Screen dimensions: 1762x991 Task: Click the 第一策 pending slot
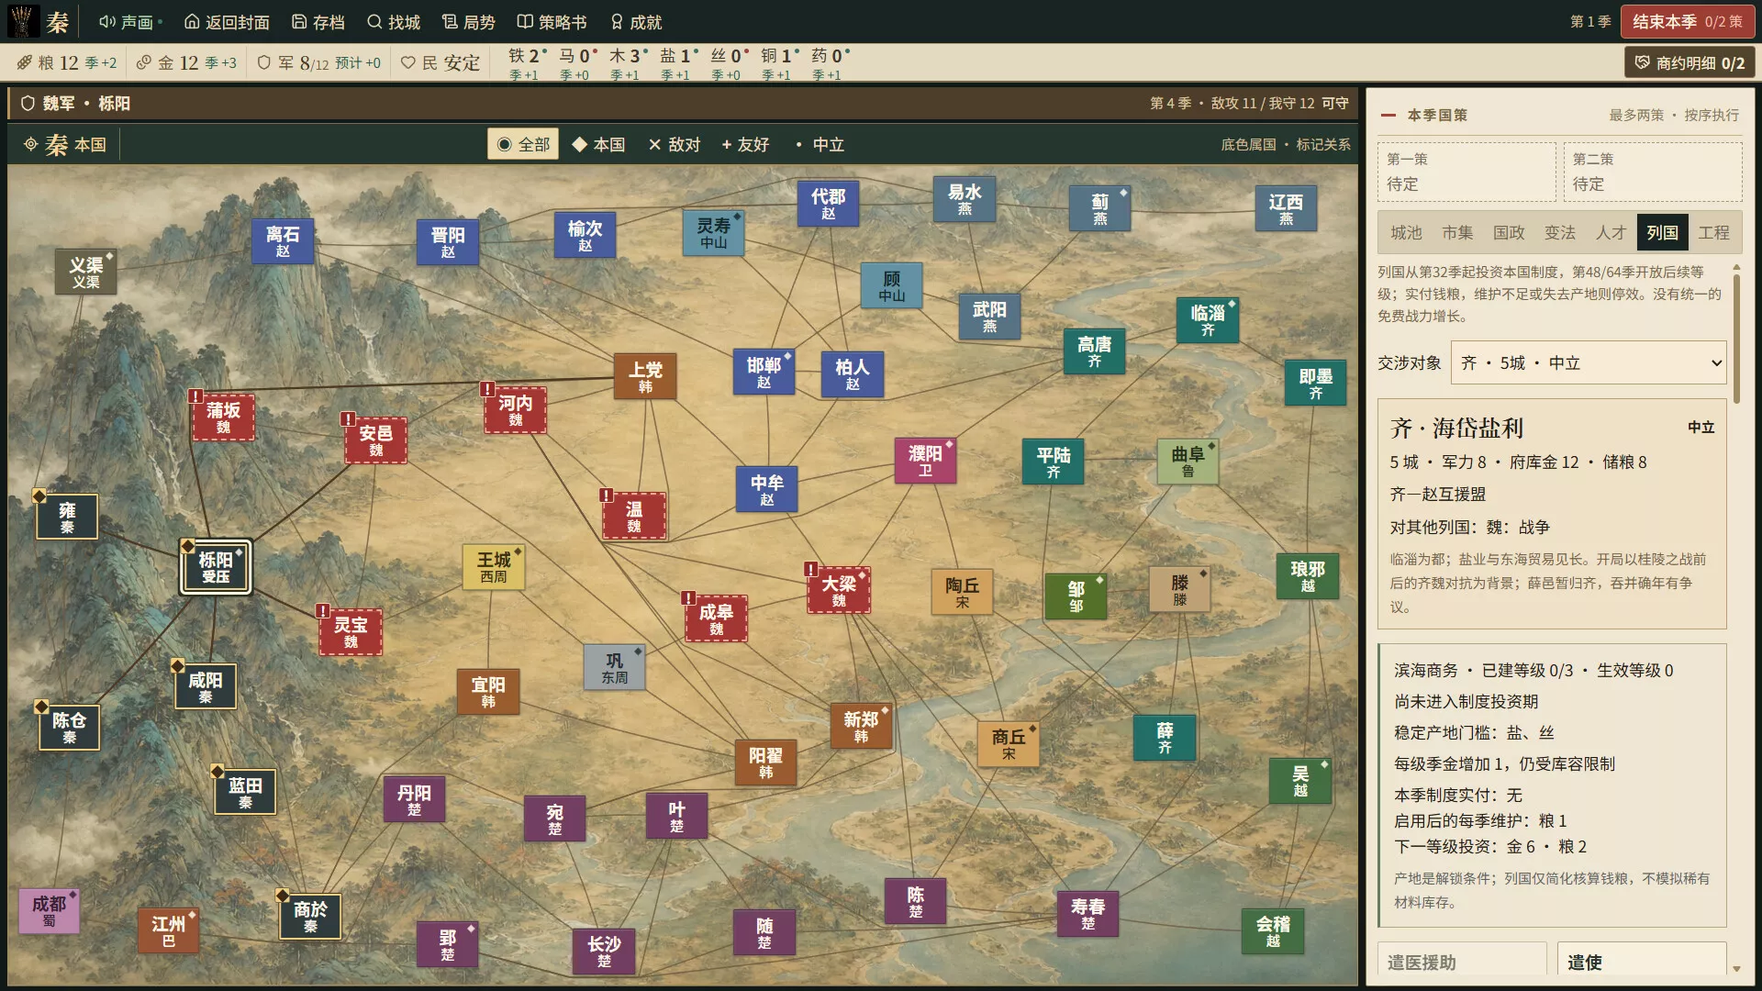click(1466, 172)
